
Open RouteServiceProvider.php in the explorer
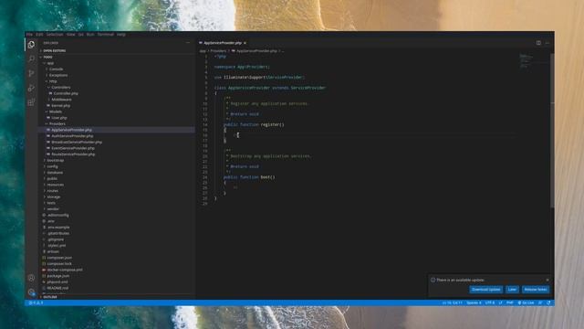point(73,154)
